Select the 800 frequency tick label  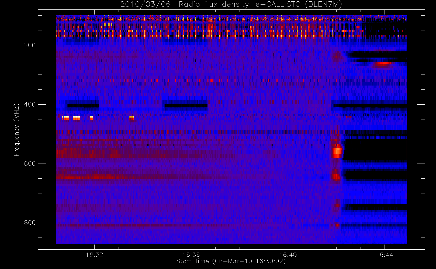[x=30, y=223]
